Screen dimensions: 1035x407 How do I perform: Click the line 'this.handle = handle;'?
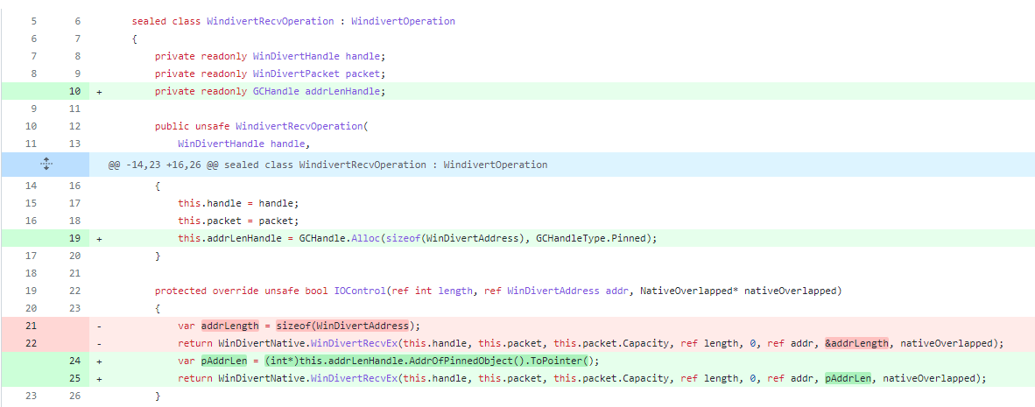pyautogui.click(x=238, y=204)
